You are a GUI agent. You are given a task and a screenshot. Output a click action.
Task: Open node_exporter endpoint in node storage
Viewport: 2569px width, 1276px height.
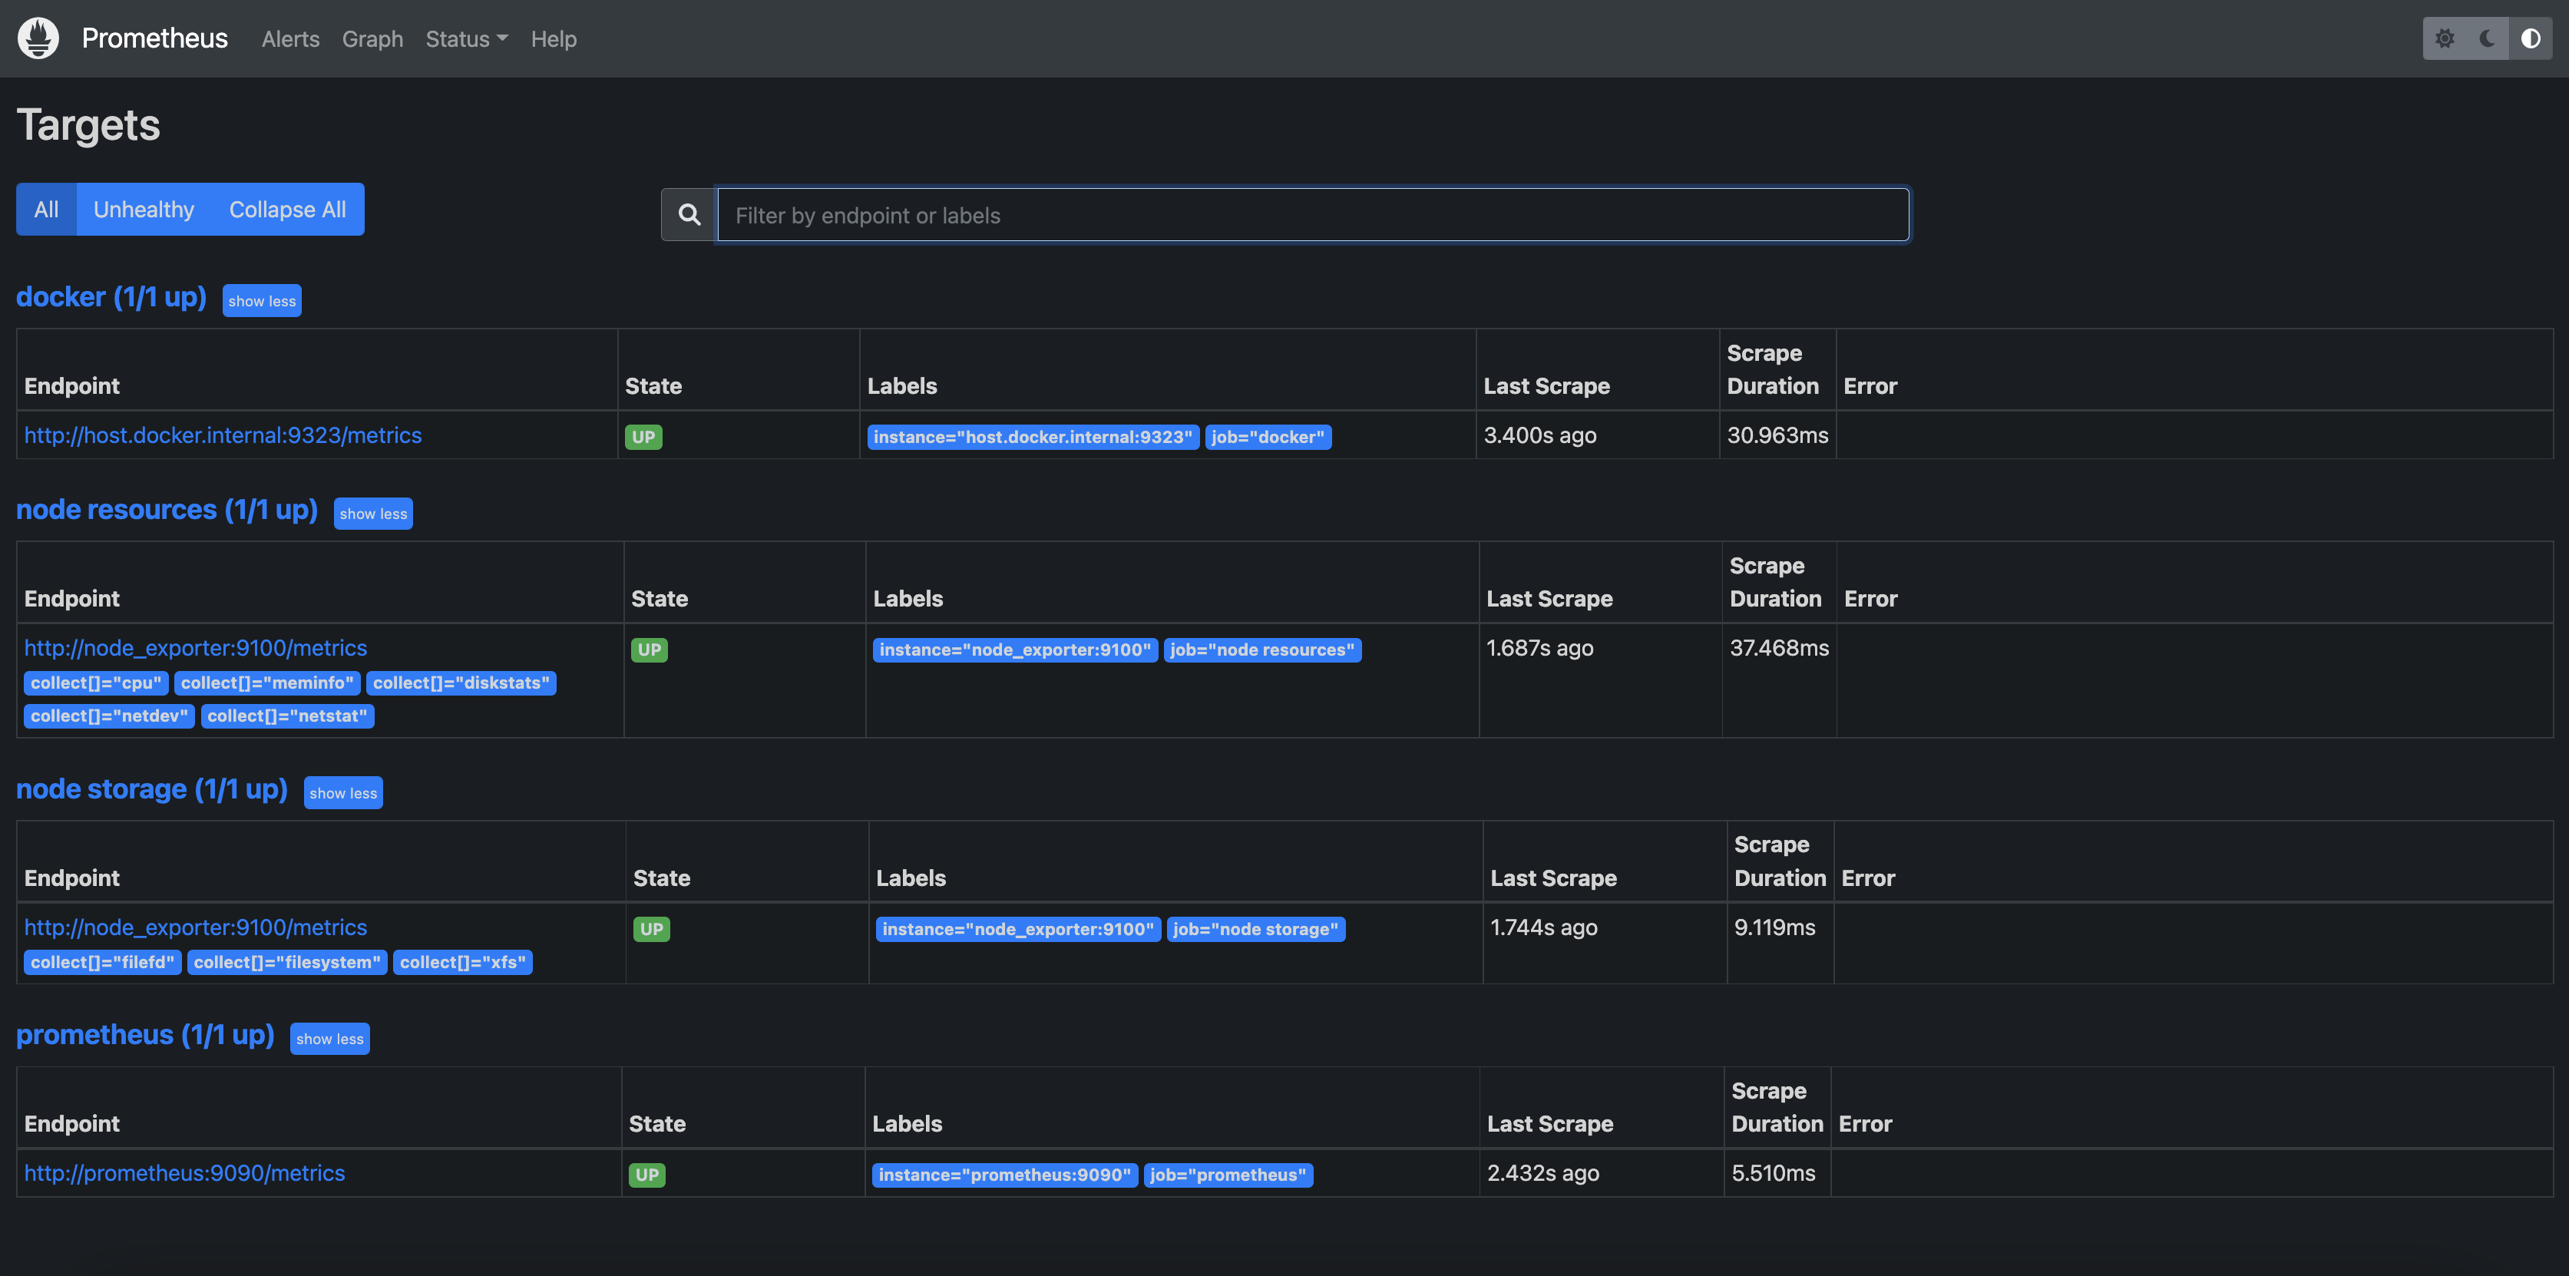(196, 927)
